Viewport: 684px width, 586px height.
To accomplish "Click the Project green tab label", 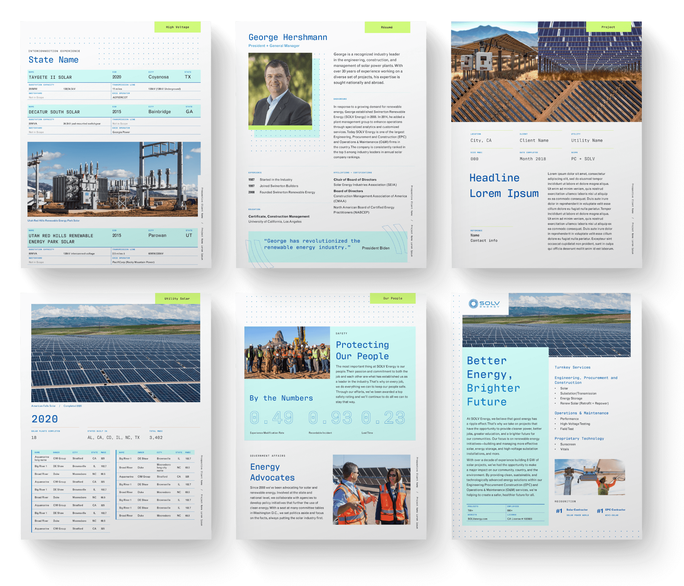I will tap(608, 27).
